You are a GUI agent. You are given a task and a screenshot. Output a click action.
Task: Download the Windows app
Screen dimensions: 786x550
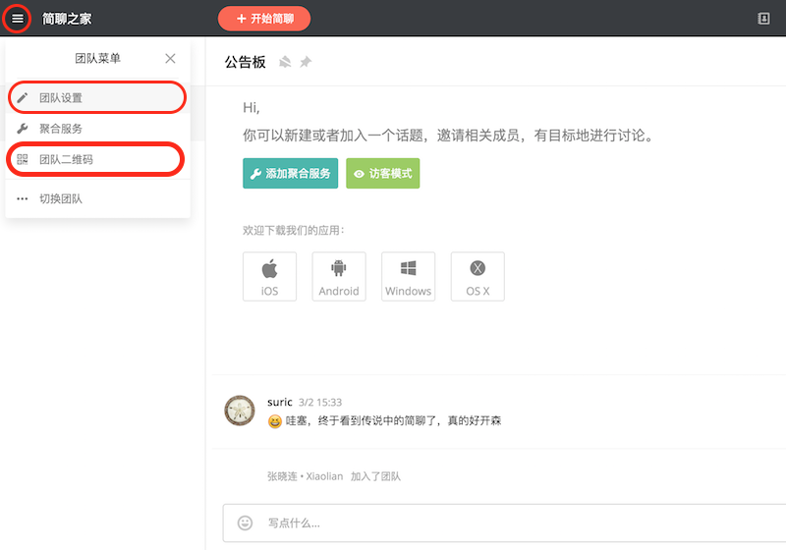pyautogui.click(x=408, y=276)
